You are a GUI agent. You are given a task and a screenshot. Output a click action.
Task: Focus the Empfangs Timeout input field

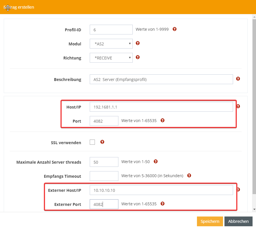(104, 176)
